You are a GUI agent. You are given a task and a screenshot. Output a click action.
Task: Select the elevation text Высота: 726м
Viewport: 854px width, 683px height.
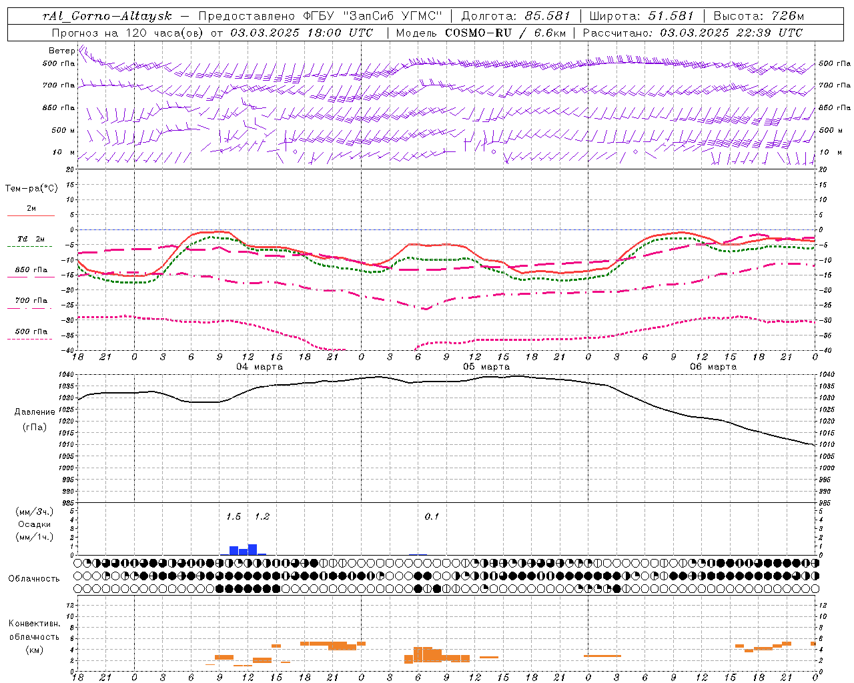[x=759, y=16]
